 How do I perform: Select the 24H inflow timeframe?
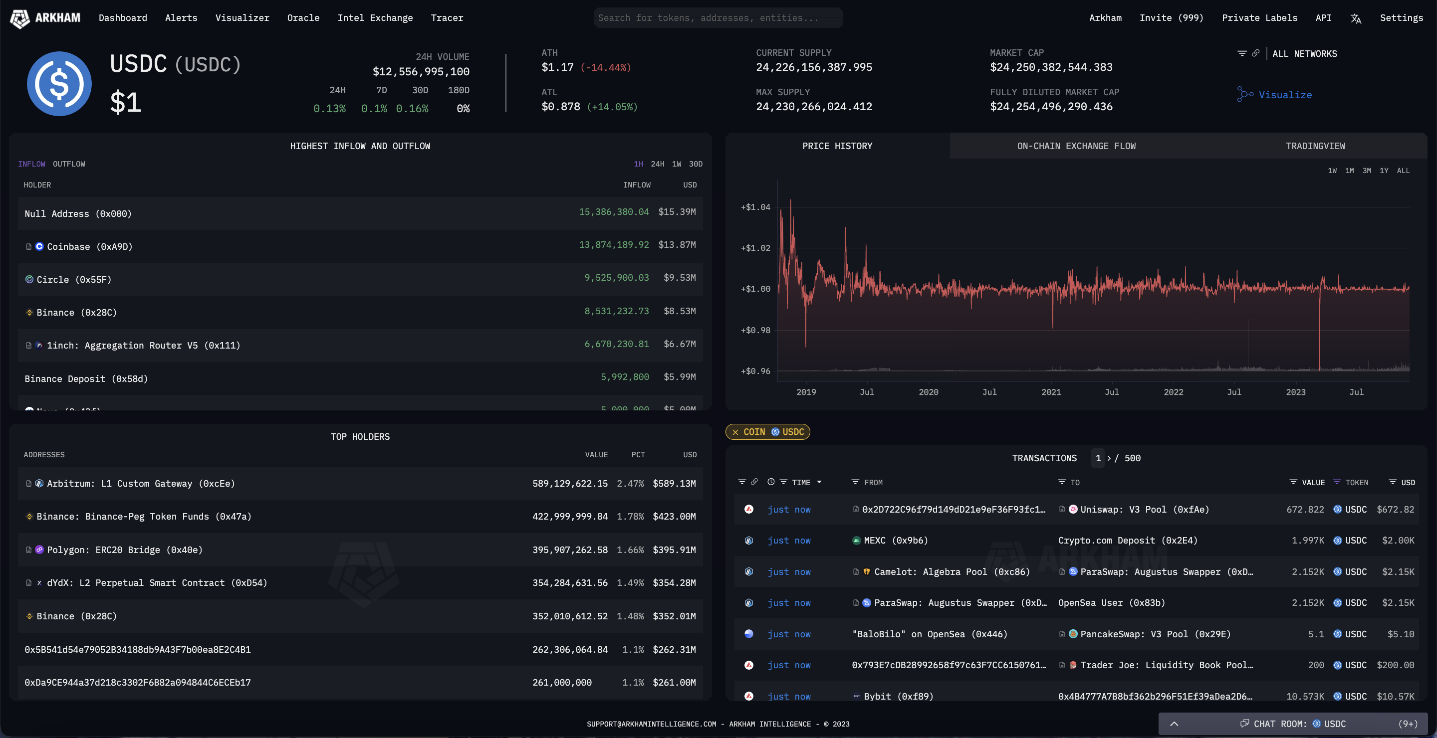657,164
